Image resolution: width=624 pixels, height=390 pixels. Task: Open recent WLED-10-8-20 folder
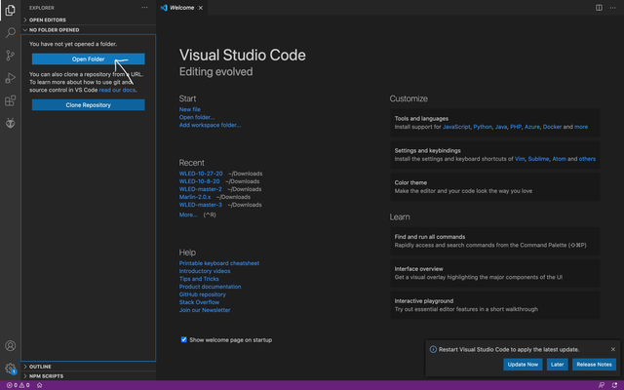tap(199, 181)
